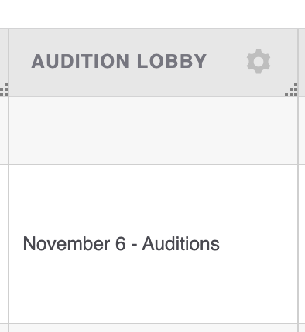The height and width of the screenshot is (332, 305).
Task: Click the word Auditions in the cell
Action: tap(181, 244)
